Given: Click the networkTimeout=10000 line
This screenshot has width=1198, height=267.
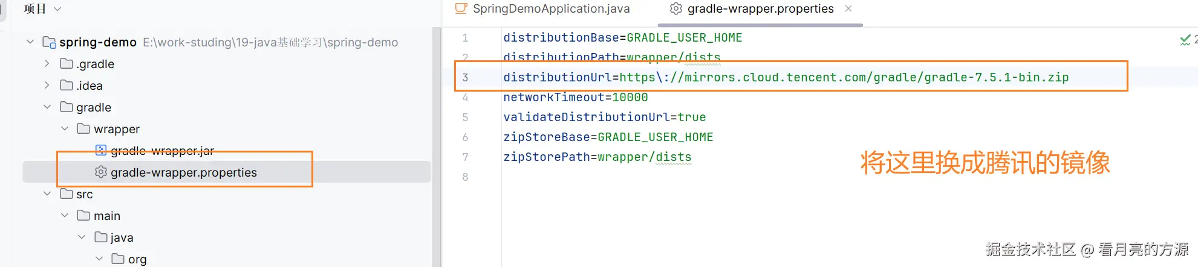Looking at the screenshot, I should click(576, 97).
